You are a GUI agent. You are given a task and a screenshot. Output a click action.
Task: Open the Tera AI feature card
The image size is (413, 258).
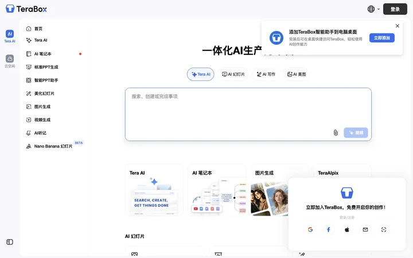pyautogui.click(x=154, y=190)
